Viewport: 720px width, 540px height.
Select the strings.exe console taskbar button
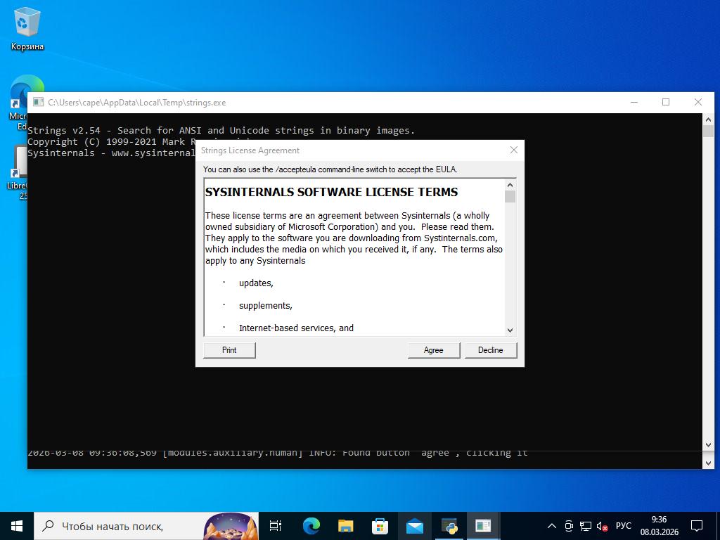[483, 526]
